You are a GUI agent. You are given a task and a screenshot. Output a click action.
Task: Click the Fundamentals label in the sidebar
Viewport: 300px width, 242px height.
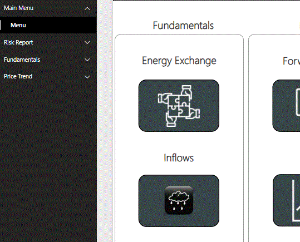(22, 60)
